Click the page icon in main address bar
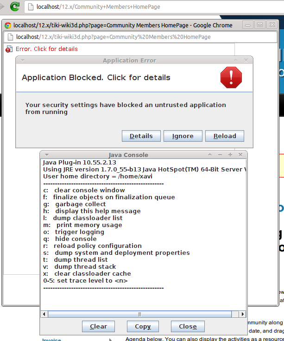 31,7
